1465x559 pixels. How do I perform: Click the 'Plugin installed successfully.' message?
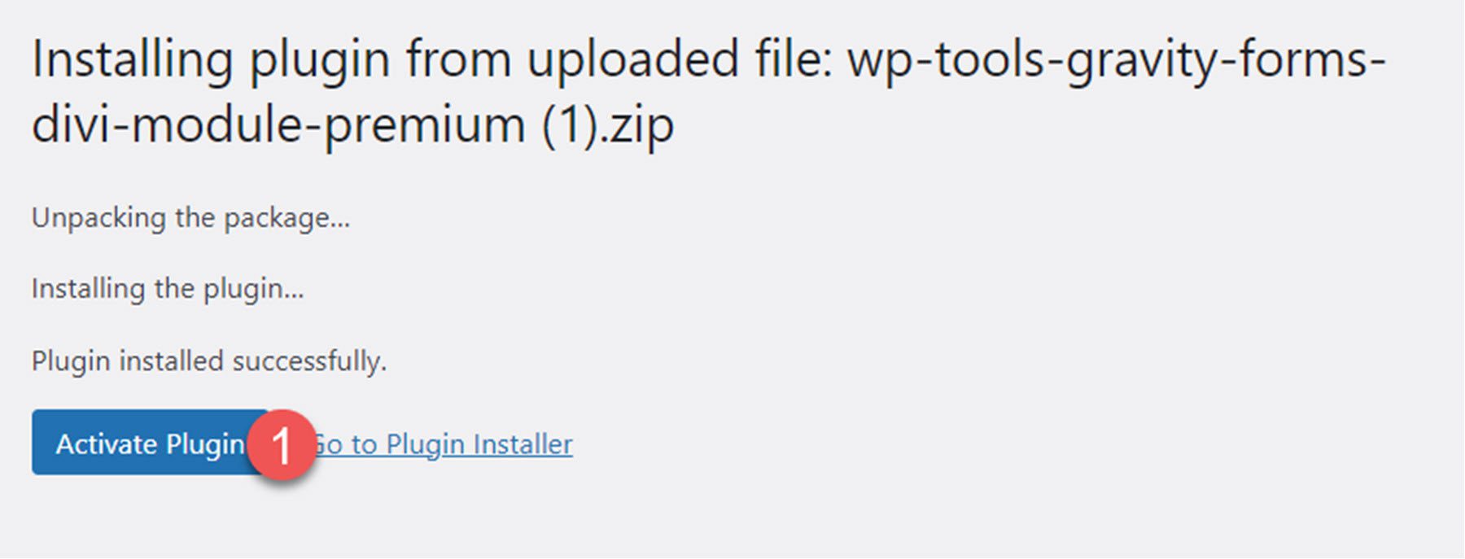(208, 360)
